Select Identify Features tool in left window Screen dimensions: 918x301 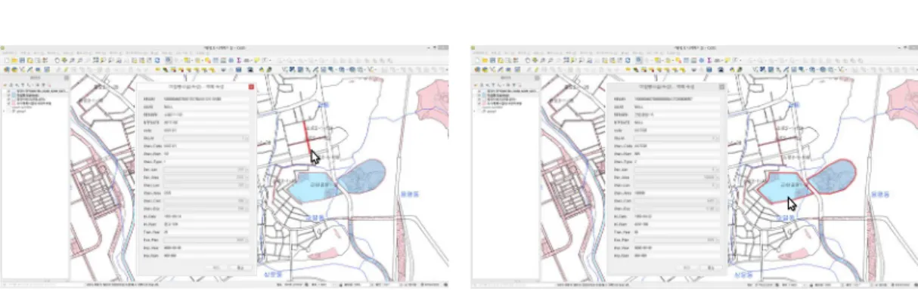[169, 60]
